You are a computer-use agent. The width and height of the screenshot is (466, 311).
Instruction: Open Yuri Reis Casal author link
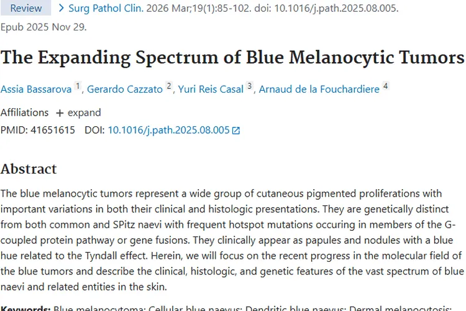coord(211,89)
